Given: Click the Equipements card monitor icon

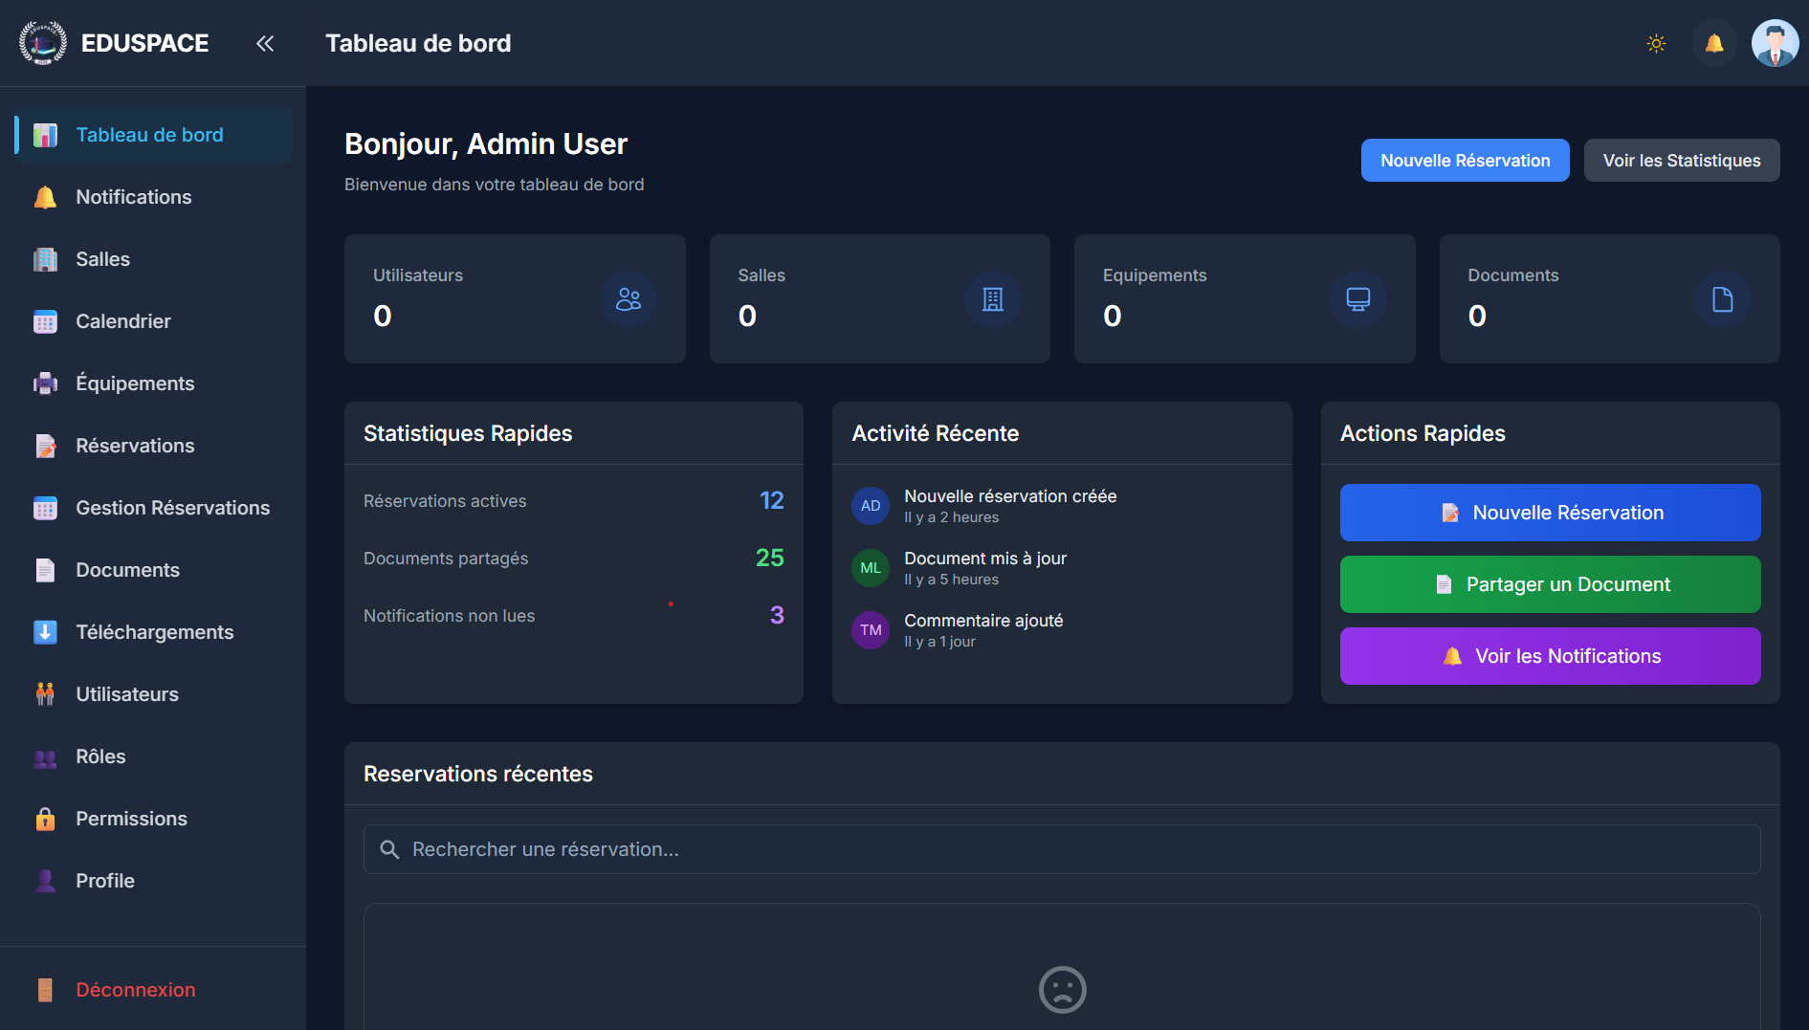Looking at the screenshot, I should point(1357,299).
